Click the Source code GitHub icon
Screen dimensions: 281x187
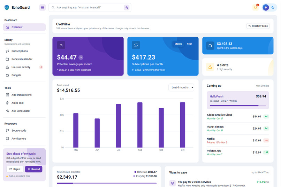[7, 131]
